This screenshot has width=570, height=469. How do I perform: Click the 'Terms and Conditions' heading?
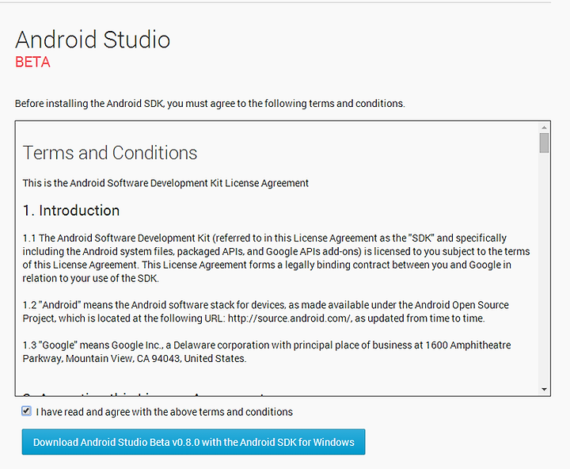click(110, 153)
